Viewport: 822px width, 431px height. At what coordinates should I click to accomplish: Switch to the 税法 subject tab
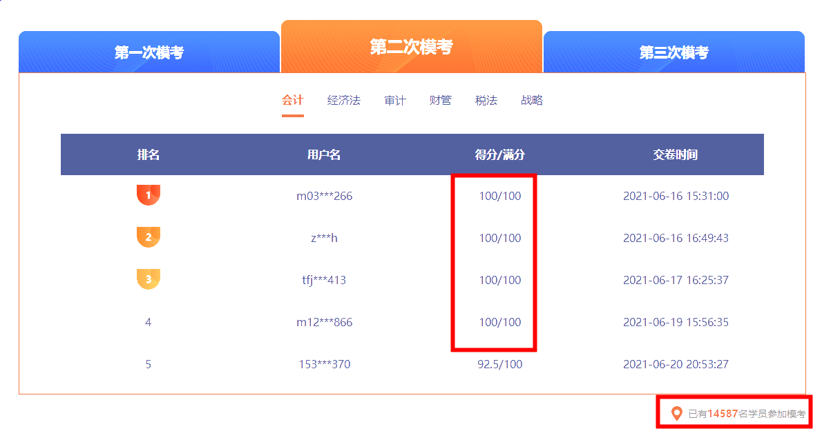[x=486, y=100]
